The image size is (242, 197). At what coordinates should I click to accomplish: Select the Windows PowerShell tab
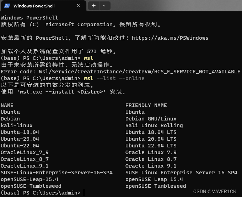coord(43,6)
